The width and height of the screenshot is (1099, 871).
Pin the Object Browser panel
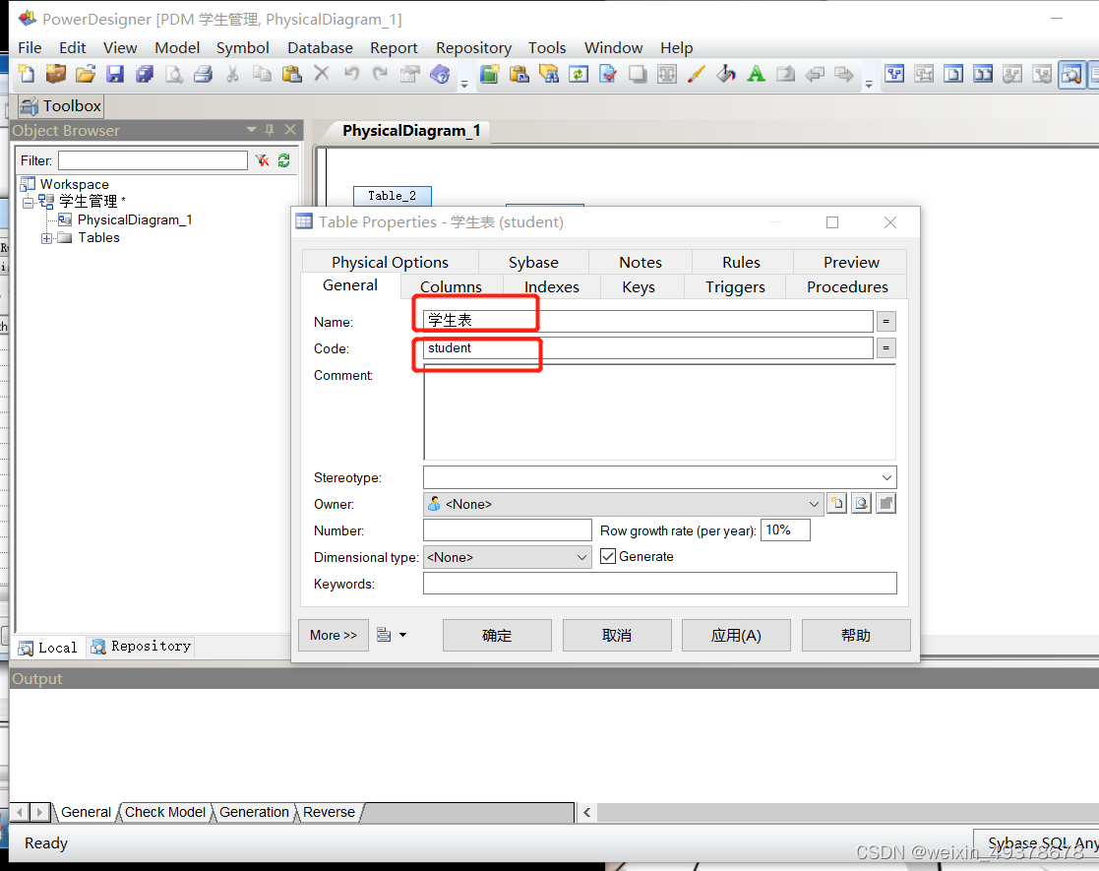(x=270, y=130)
